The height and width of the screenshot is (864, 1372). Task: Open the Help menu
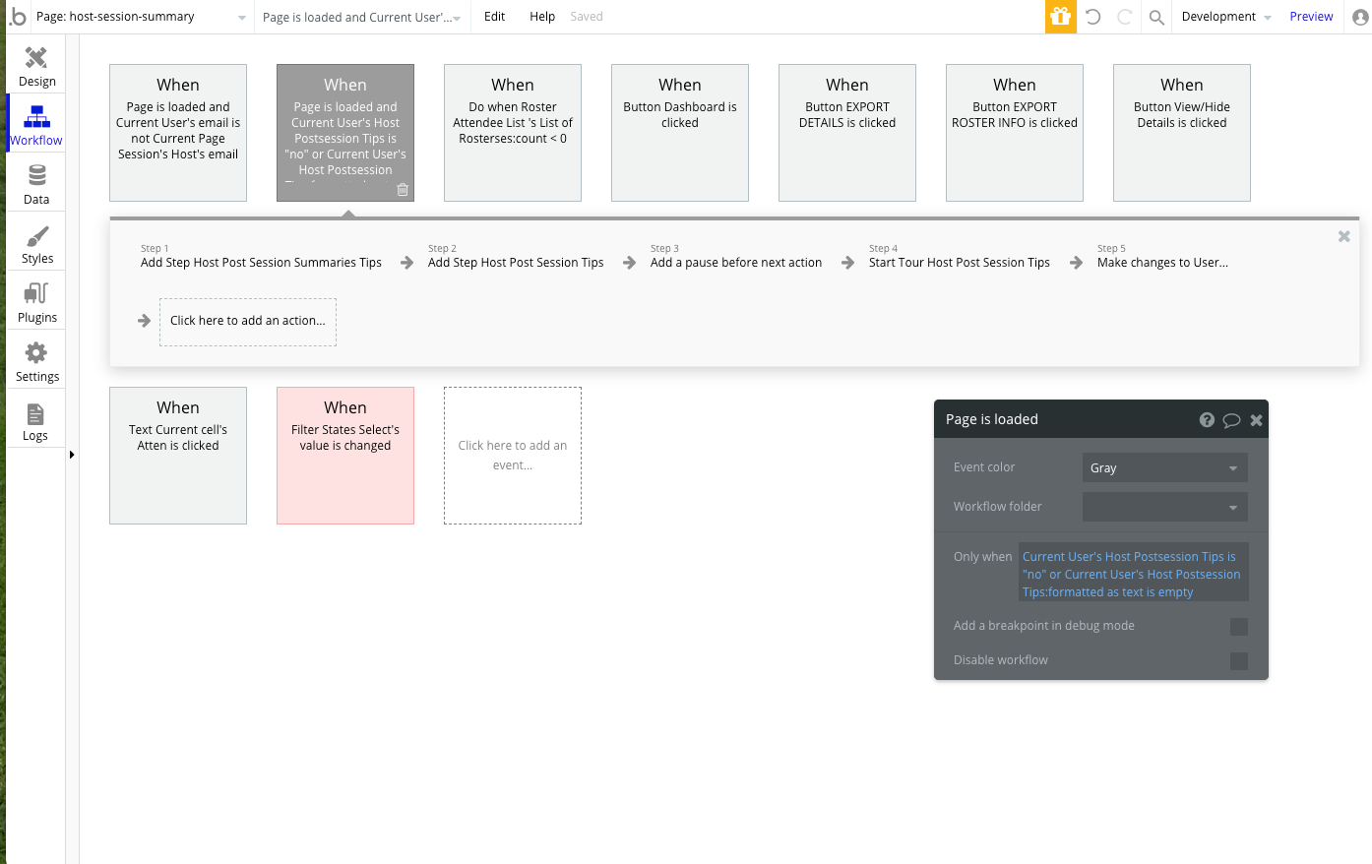(542, 16)
